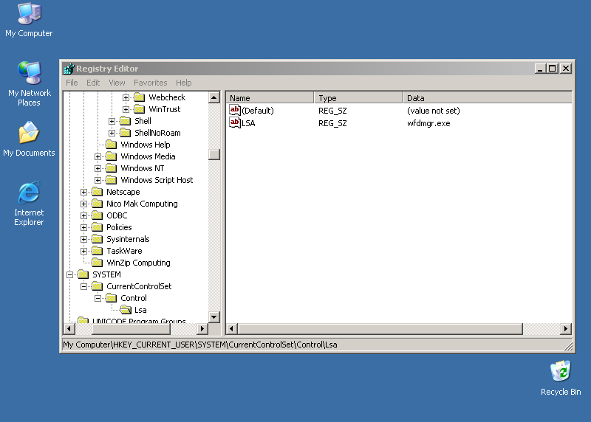Expand the Shell key
The height and width of the screenshot is (422, 591).
pyautogui.click(x=112, y=121)
